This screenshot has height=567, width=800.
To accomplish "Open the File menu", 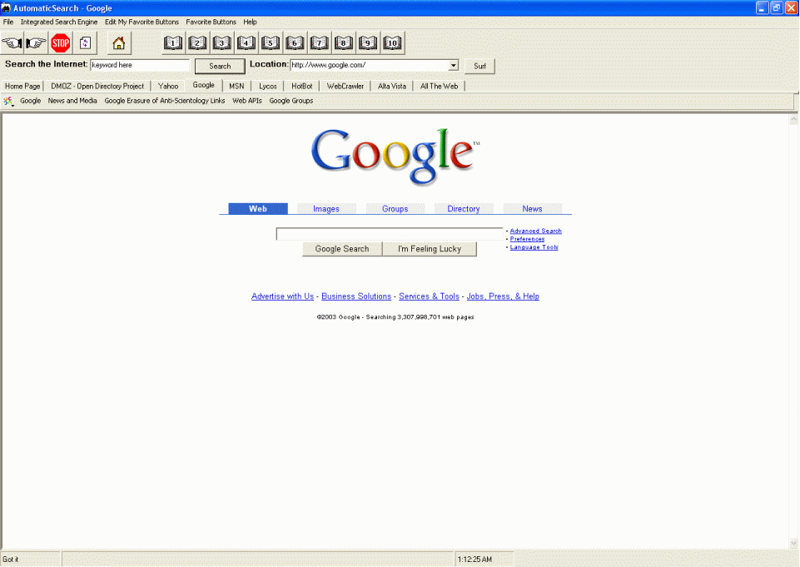I will coord(8,22).
